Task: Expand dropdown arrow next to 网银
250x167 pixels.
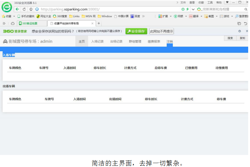Action: point(186,16)
